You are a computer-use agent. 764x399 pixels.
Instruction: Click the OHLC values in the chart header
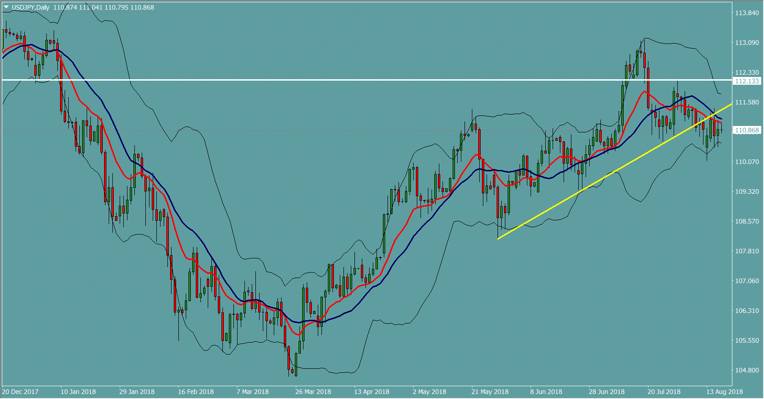coord(104,7)
